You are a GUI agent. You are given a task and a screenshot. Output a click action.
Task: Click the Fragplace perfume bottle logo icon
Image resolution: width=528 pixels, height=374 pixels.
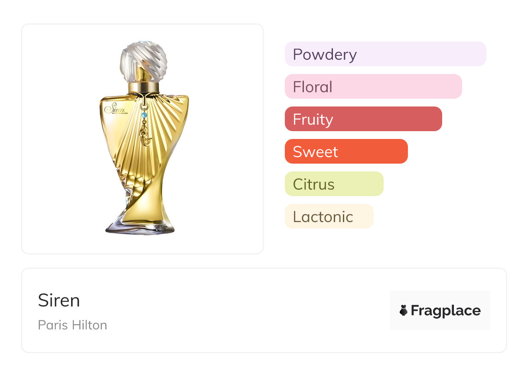[404, 310]
